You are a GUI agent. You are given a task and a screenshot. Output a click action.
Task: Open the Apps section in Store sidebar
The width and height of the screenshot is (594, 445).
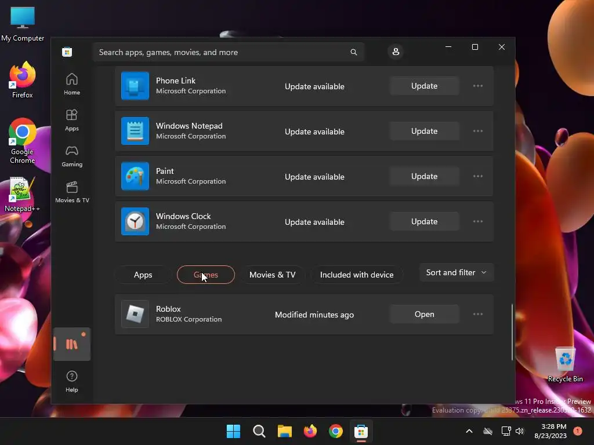(x=71, y=121)
